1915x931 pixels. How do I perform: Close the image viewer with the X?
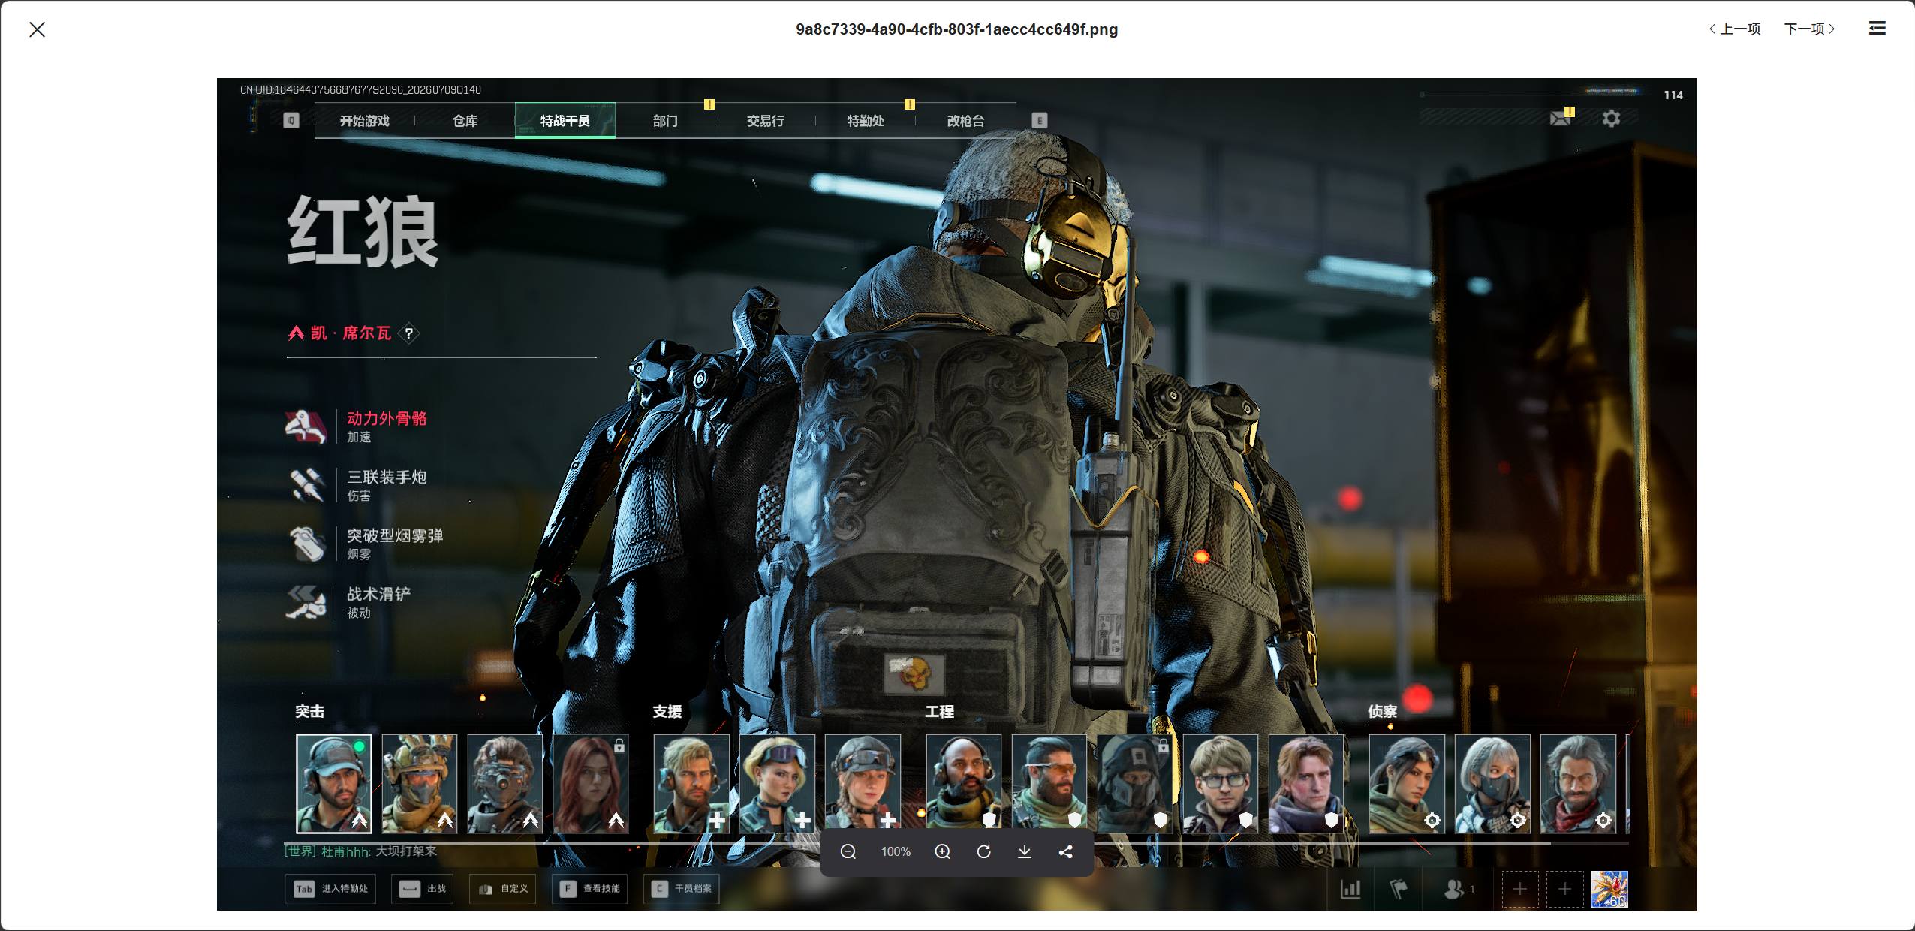tap(37, 29)
